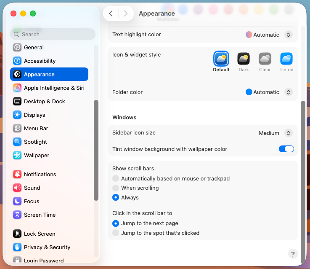Viewport: 310px width, 269px height.
Task: Select the Dark icon style
Action: click(x=244, y=59)
